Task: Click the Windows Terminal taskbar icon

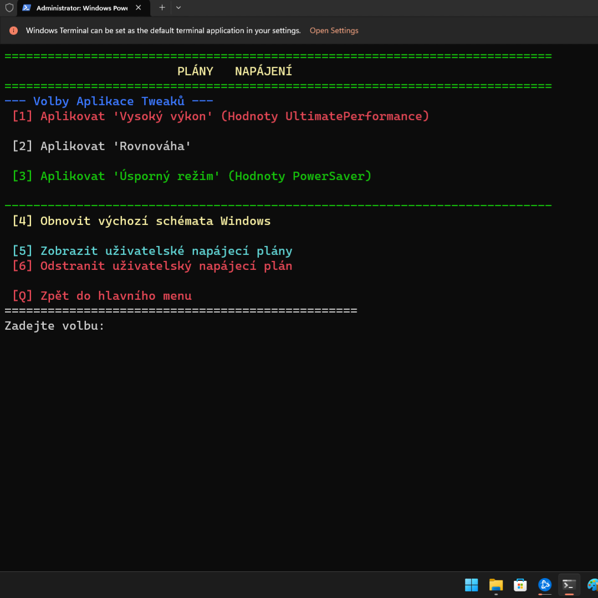Action: [x=569, y=585]
